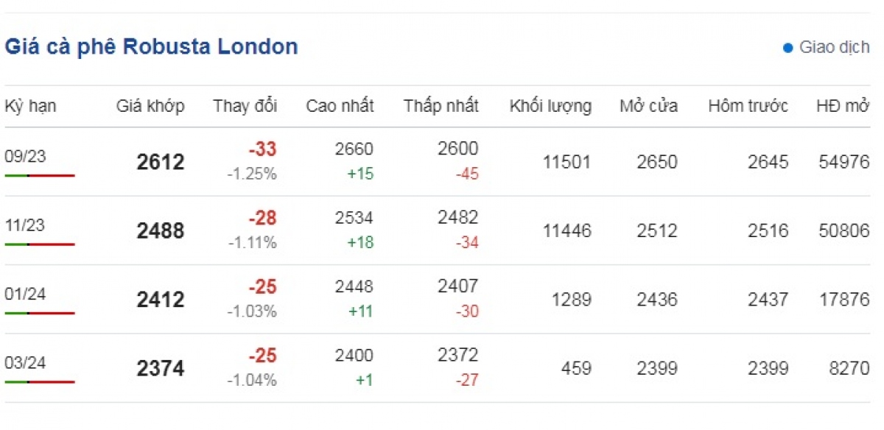Select the 01/24 contract term
The image size is (884, 430).
tap(24, 294)
